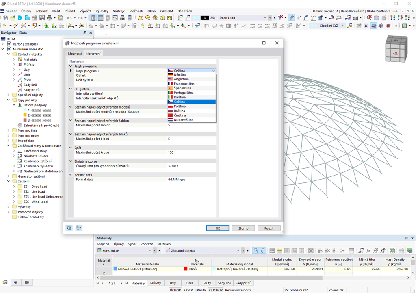Open the Globální XYZ coordinate system dropdown
This screenshot has height=293, width=416.
pos(343,26)
